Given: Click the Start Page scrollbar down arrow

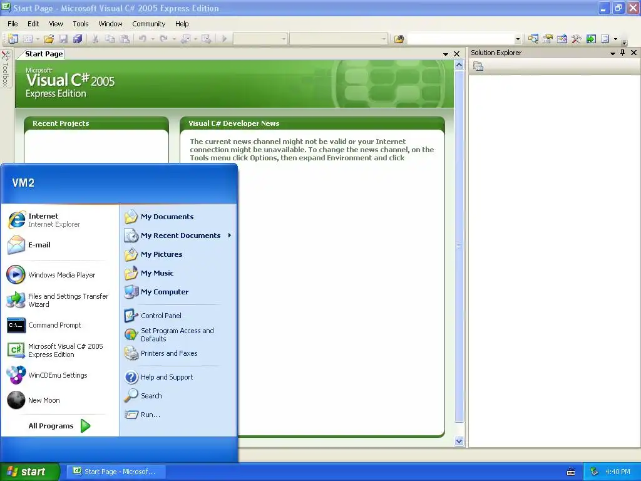Looking at the screenshot, I should (x=459, y=441).
